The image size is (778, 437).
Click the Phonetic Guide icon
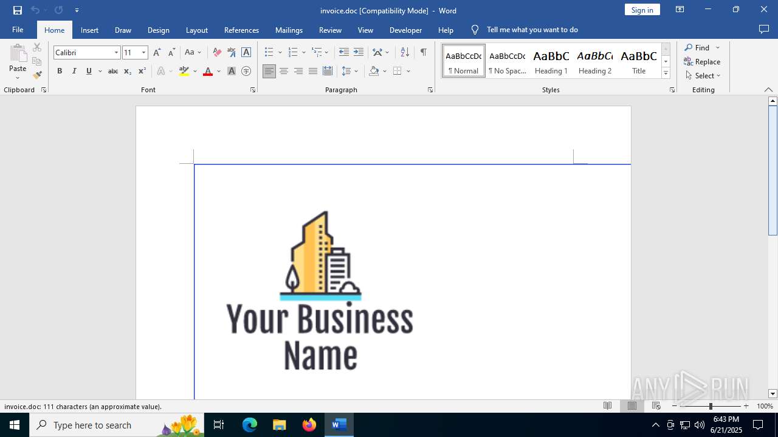click(x=232, y=52)
